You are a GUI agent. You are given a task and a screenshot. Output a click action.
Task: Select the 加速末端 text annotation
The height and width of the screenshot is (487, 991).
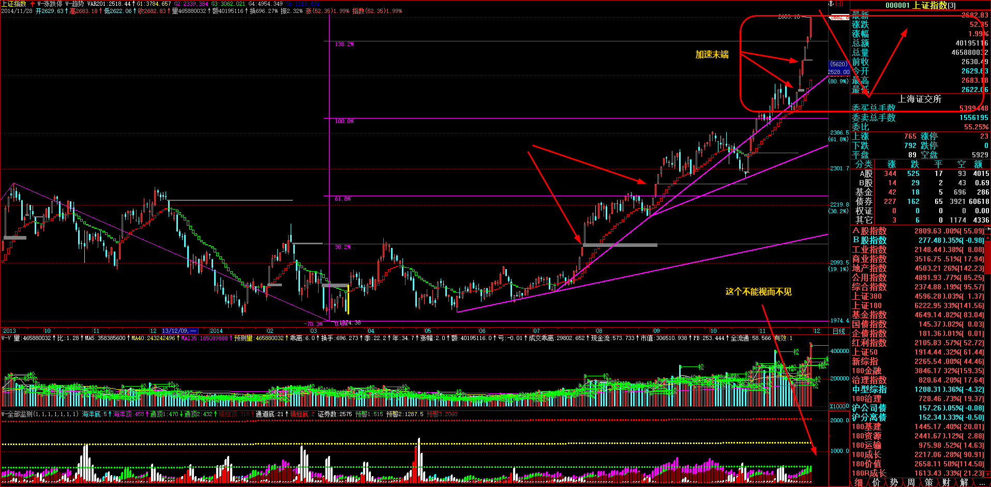coord(712,54)
